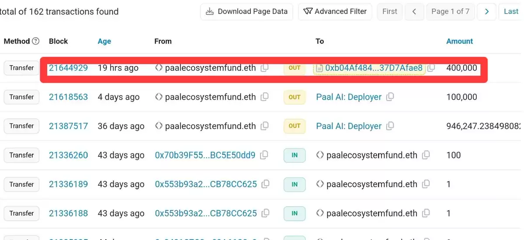Click Transfer method tag in 21387517 row
Screen dimensions: 524x240
21,126
